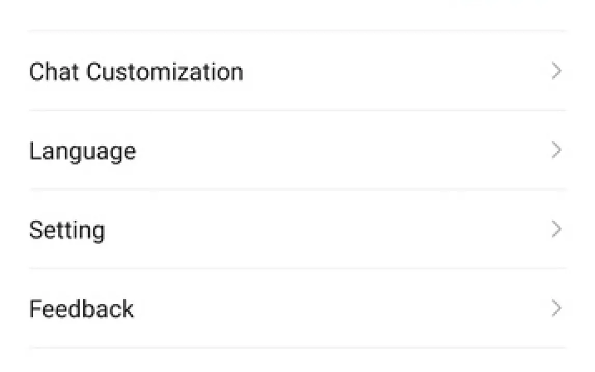Expand Setting using its right arrow
The height and width of the screenshot is (372, 595).
tap(556, 230)
